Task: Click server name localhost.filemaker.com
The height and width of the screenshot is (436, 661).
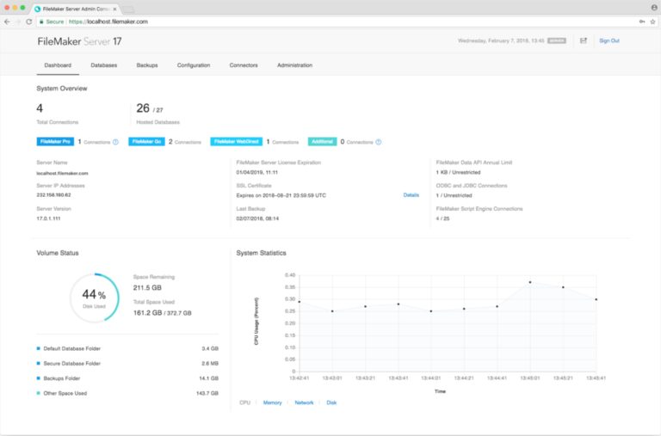Action: click(62, 173)
